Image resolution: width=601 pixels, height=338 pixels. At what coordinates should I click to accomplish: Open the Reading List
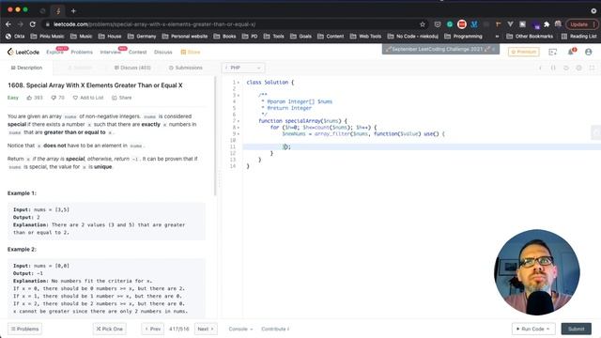click(x=579, y=37)
